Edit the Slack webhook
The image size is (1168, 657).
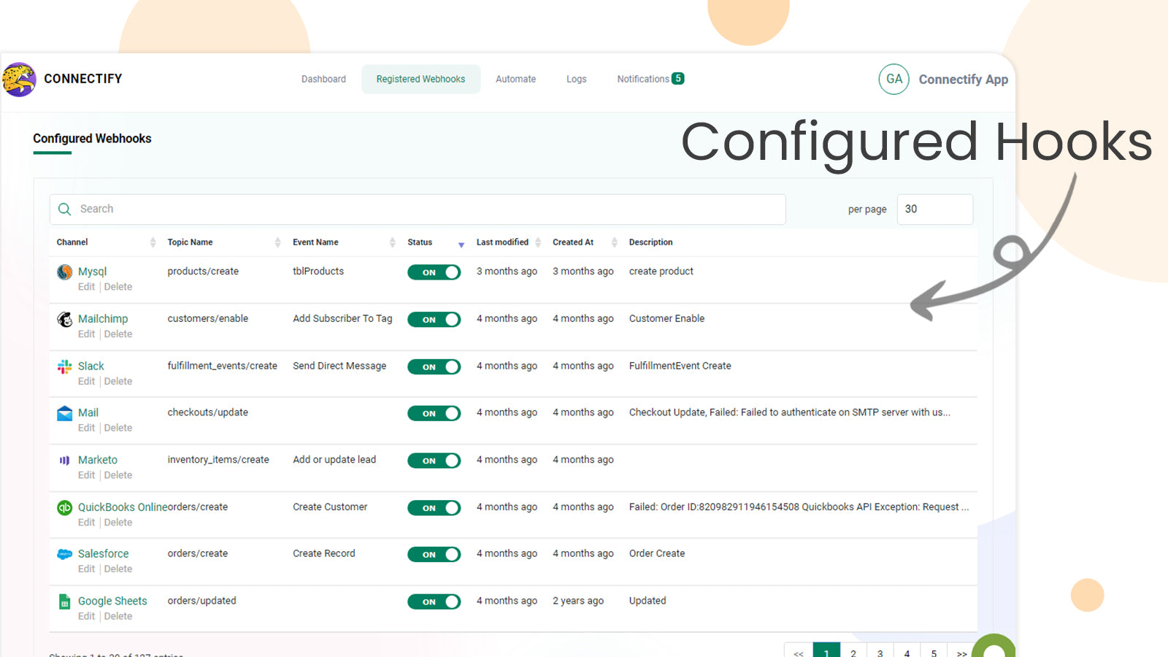point(86,381)
